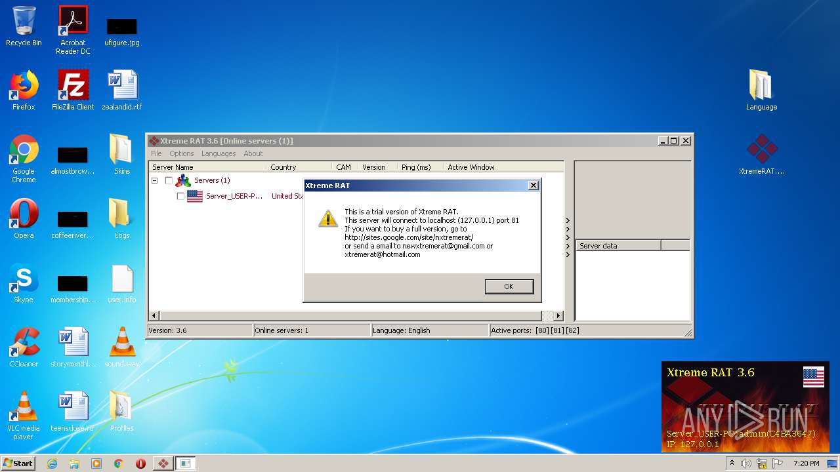
Task: Open Windows Explorer from taskbar
Action: [74, 463]
